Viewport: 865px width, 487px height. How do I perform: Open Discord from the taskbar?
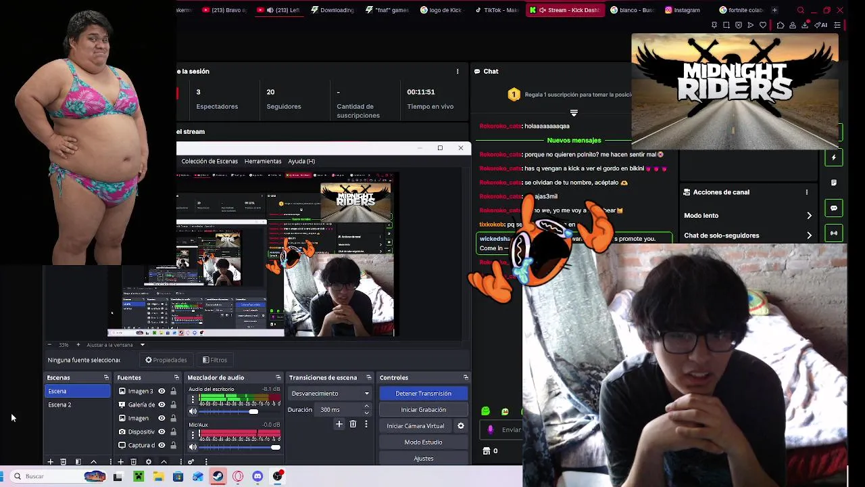click(257, 476)
